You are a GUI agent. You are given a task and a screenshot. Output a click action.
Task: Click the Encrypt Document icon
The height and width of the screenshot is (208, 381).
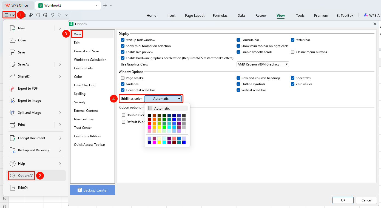coord(13,138)
